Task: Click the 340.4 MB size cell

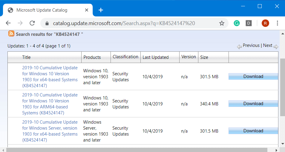Action: tap(209, 104)
